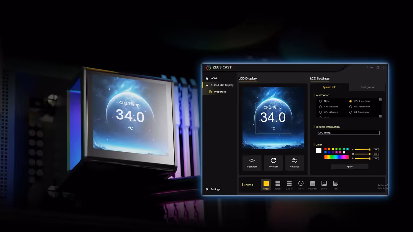This screenshot has height=232, width=413.
Task: Pick the cyan color swatch
Action: tap(348, 149)
